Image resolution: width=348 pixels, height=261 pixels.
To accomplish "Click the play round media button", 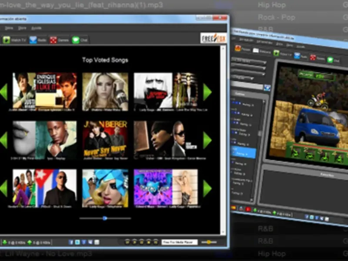I will coord(134,242).
